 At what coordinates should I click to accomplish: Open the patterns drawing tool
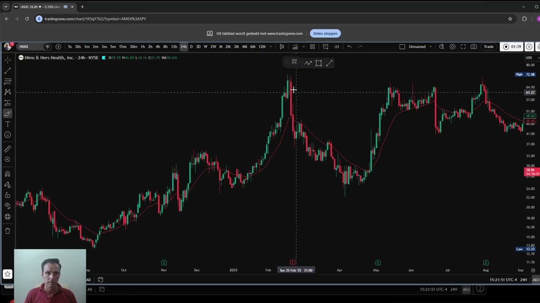[x=8, y=92]
